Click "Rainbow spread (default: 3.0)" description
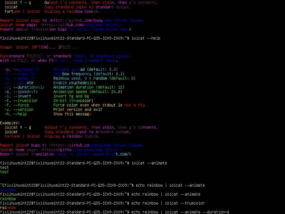Image resolution: width=285 pixels, height=214 pixels. pyautogui.click(x=85, y=69)
